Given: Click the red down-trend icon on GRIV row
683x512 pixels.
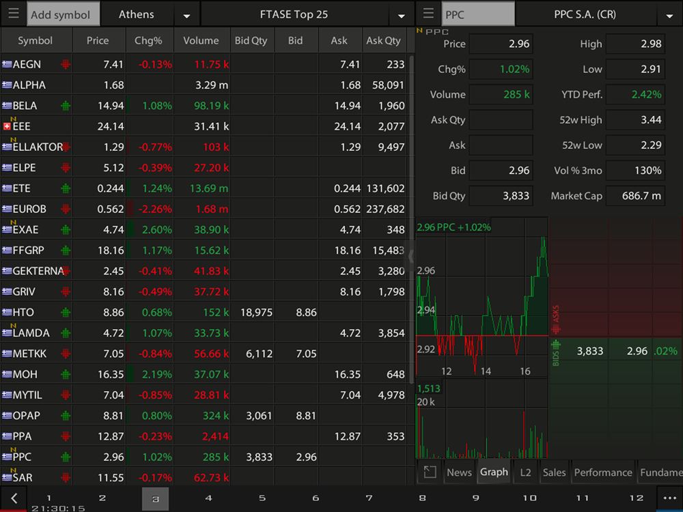Looking at the screenshot, I should (66, 291).
